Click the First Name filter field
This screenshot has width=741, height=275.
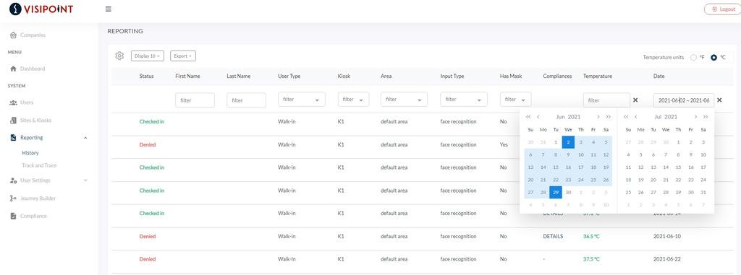195,100
